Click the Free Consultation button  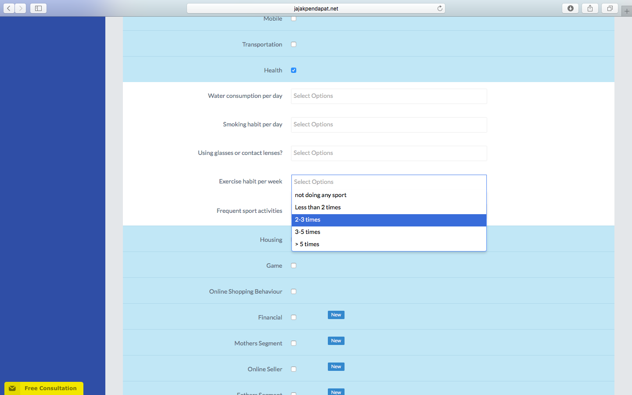click(x=44, y=388)
